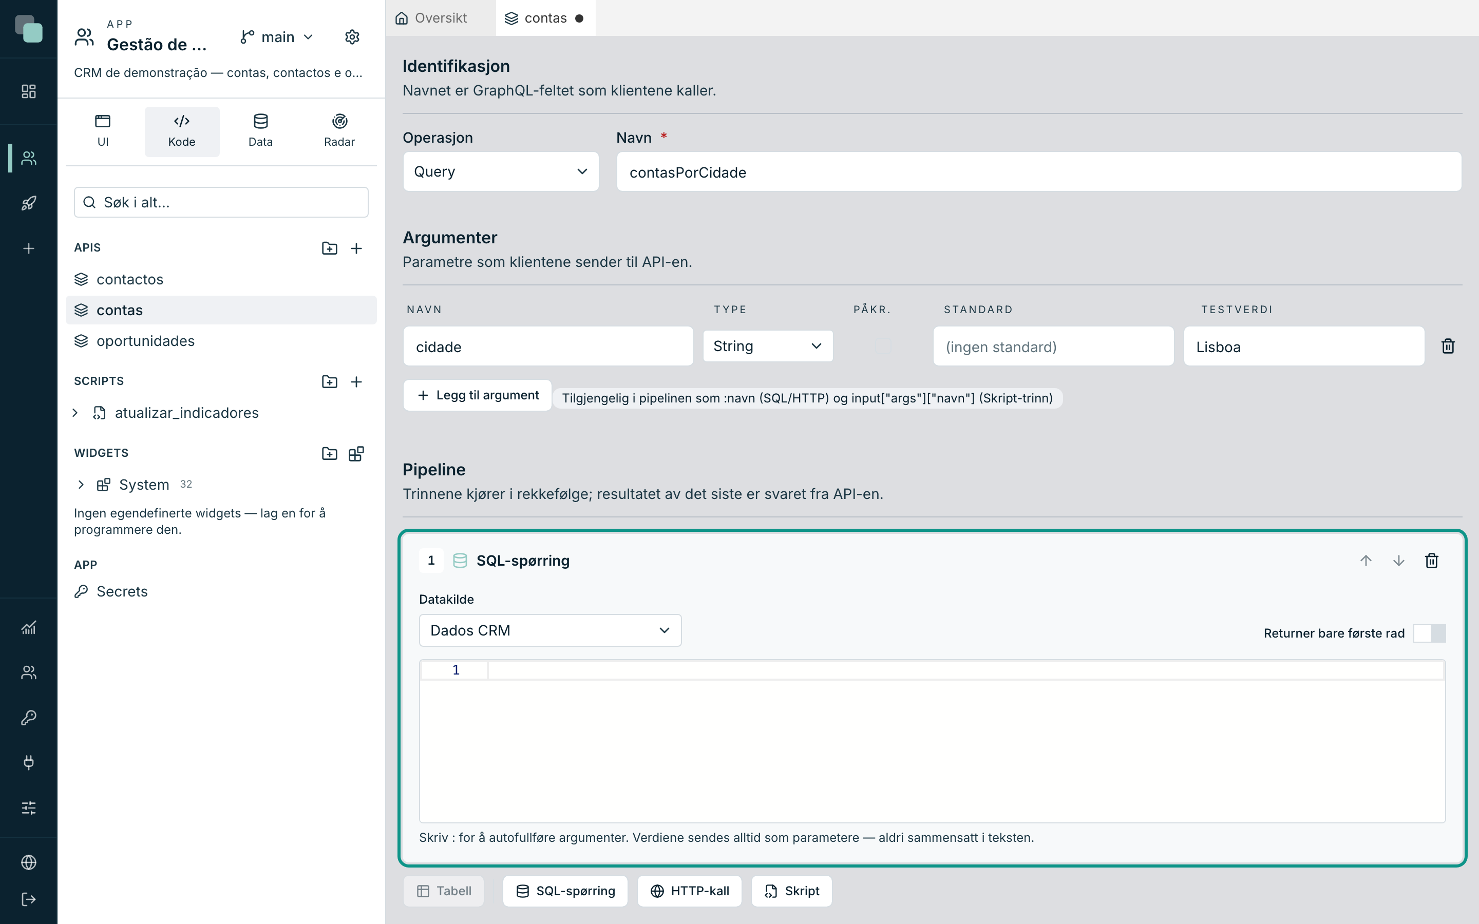
Task: Click the plus icon in the left sidebar
Action: pyautogui.click(x=29, y=248)
